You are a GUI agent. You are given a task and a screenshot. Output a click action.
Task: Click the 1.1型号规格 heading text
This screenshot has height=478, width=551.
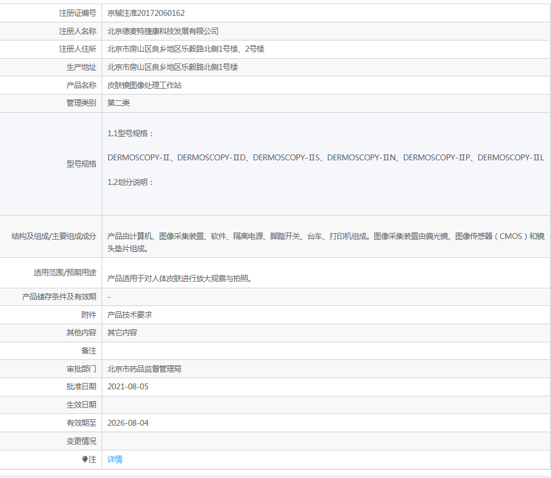(130, 133)
